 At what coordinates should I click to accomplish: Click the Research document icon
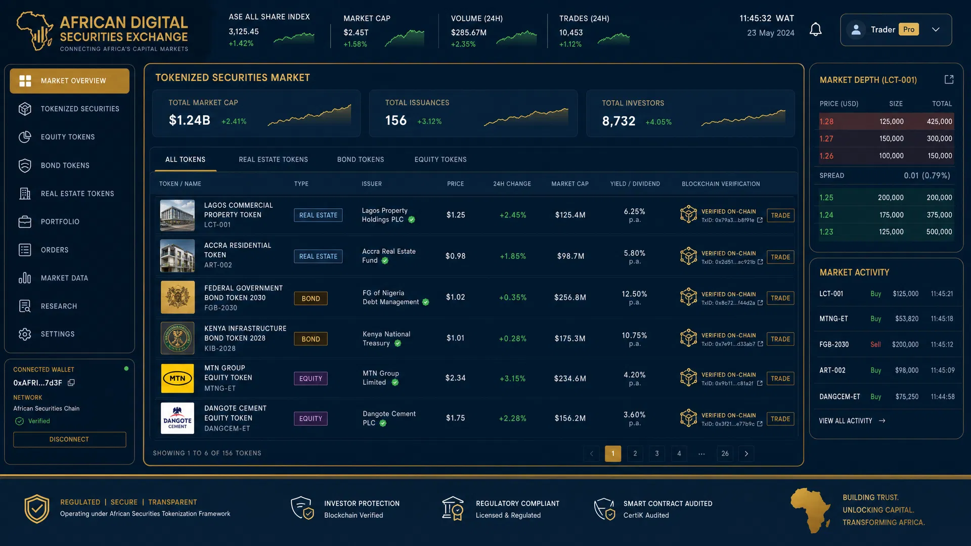[25, 306]
